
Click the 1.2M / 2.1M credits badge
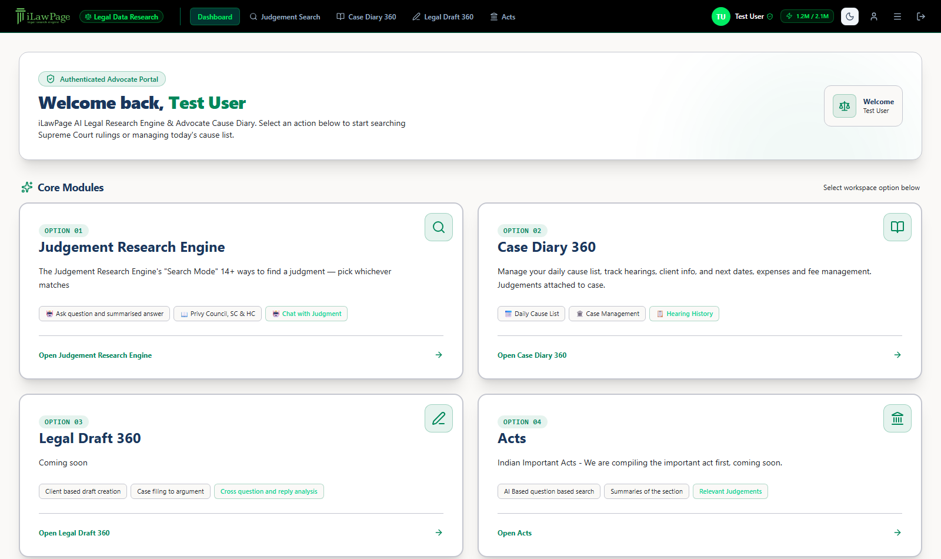click(x=807, y=16)
